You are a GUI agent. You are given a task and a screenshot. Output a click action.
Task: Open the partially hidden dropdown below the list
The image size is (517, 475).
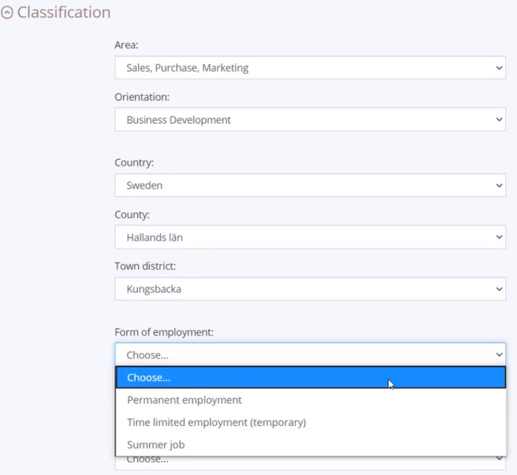[310, 463]
